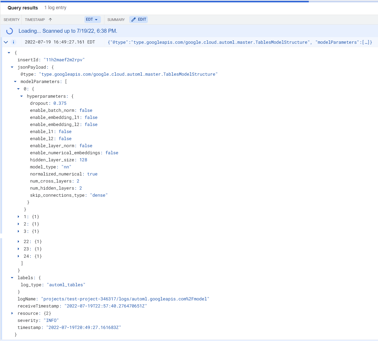The height and width of the screenshot is (341, 378).
Task: Open the EDT timezone dropdown
Action: (92, 19)
